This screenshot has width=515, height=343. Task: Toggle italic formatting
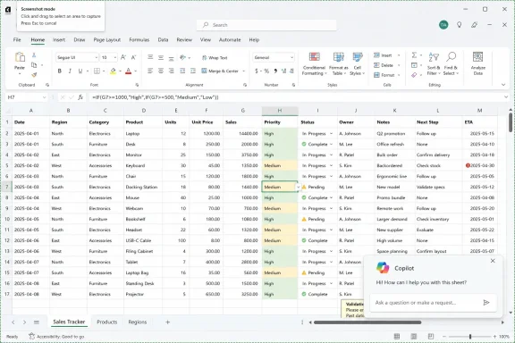pyautogui.click(x=70, y=71)
